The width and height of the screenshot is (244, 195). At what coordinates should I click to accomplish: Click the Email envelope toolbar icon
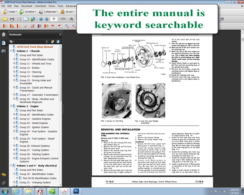(26, 19)
